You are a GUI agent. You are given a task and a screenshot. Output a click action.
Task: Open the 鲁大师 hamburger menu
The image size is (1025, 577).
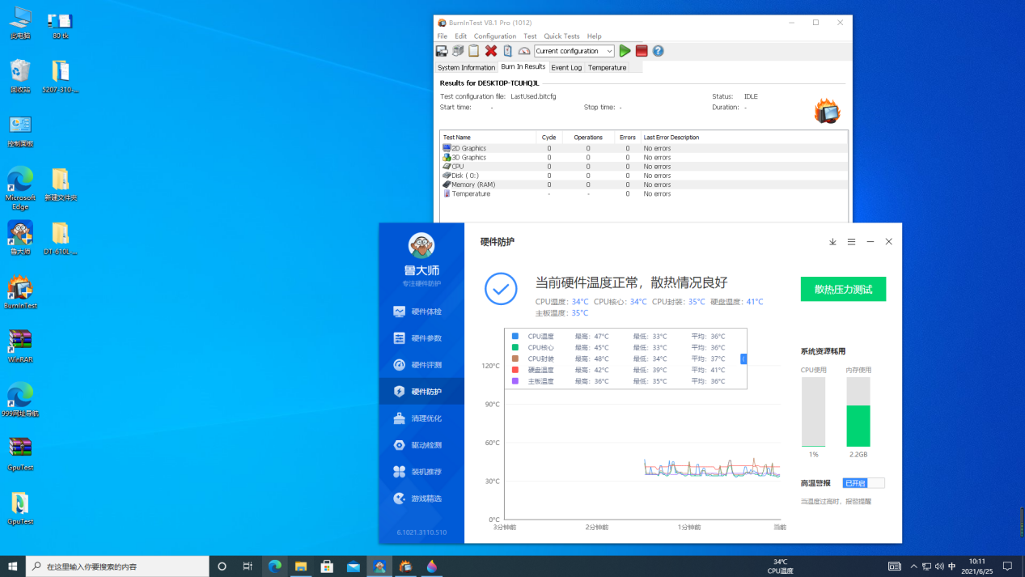(x=851, y=241)
